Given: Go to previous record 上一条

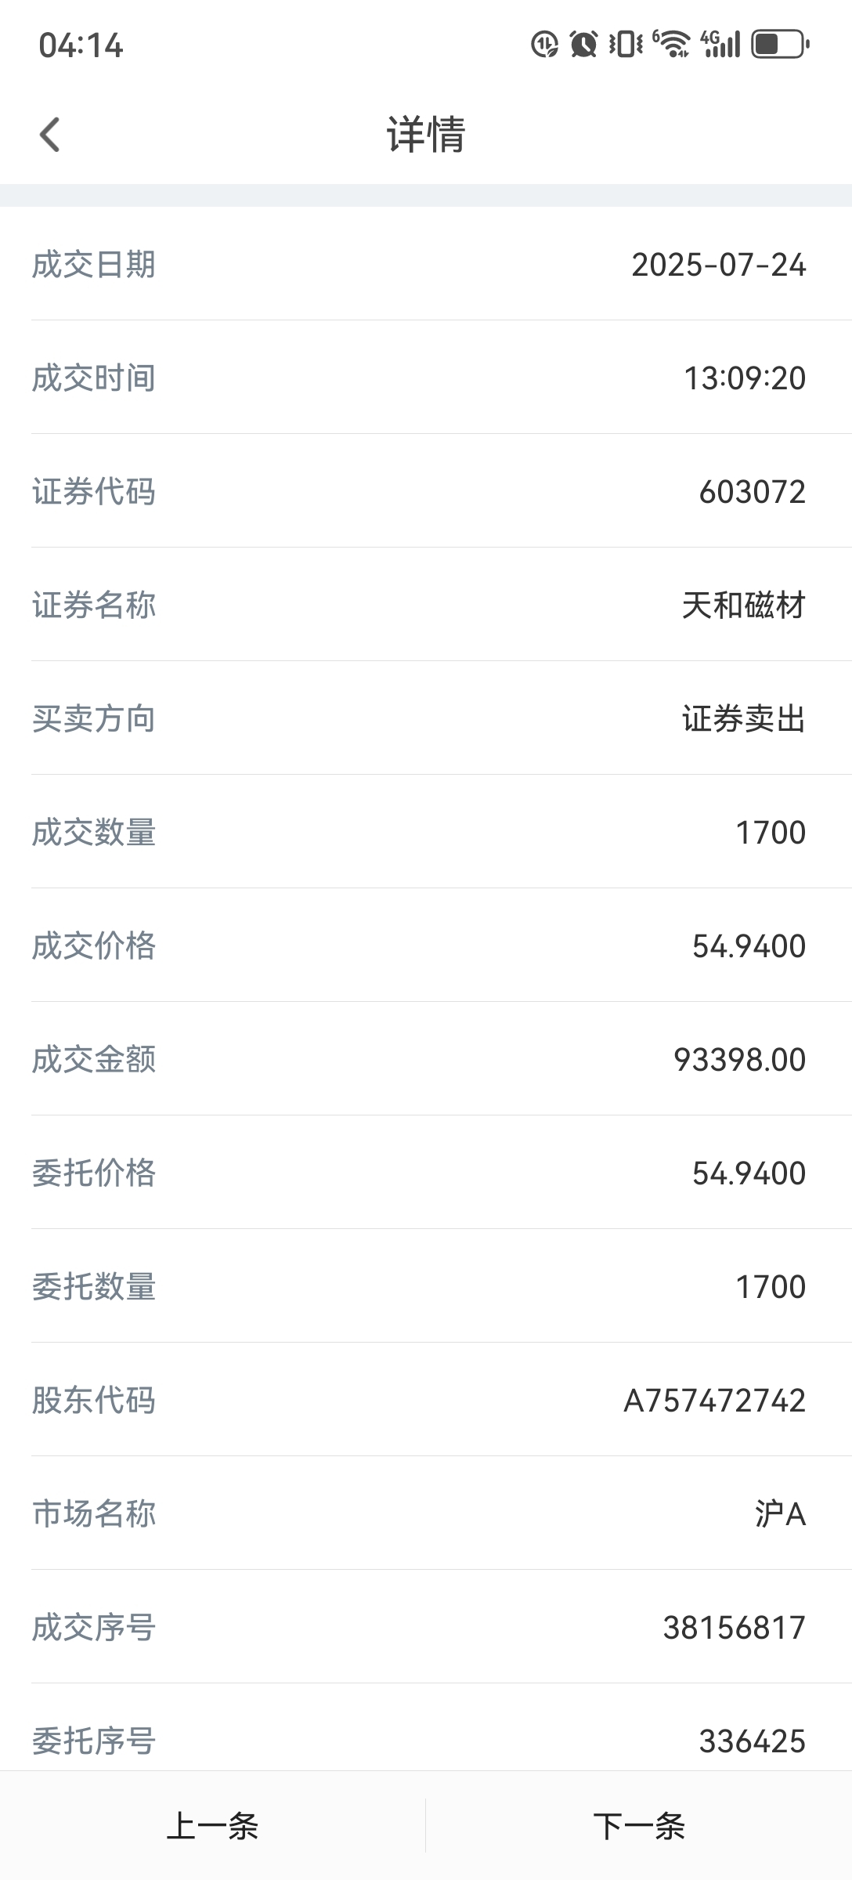Looking at the screenshot, I should tap(212, 1825).
